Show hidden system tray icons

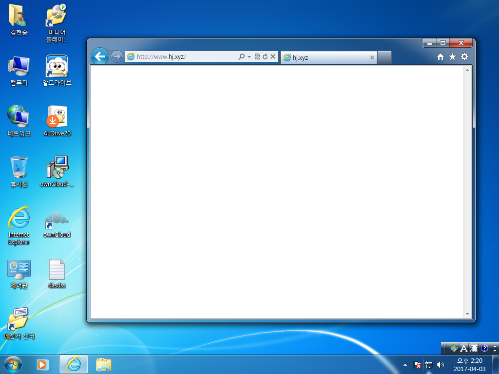pos(405,365)
